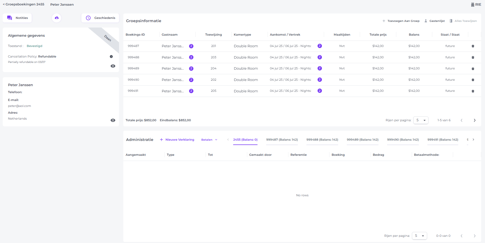Click guest count badge for booking 999490
The width and height of the screenshot is (485, 243).
[x=191, y=80]
